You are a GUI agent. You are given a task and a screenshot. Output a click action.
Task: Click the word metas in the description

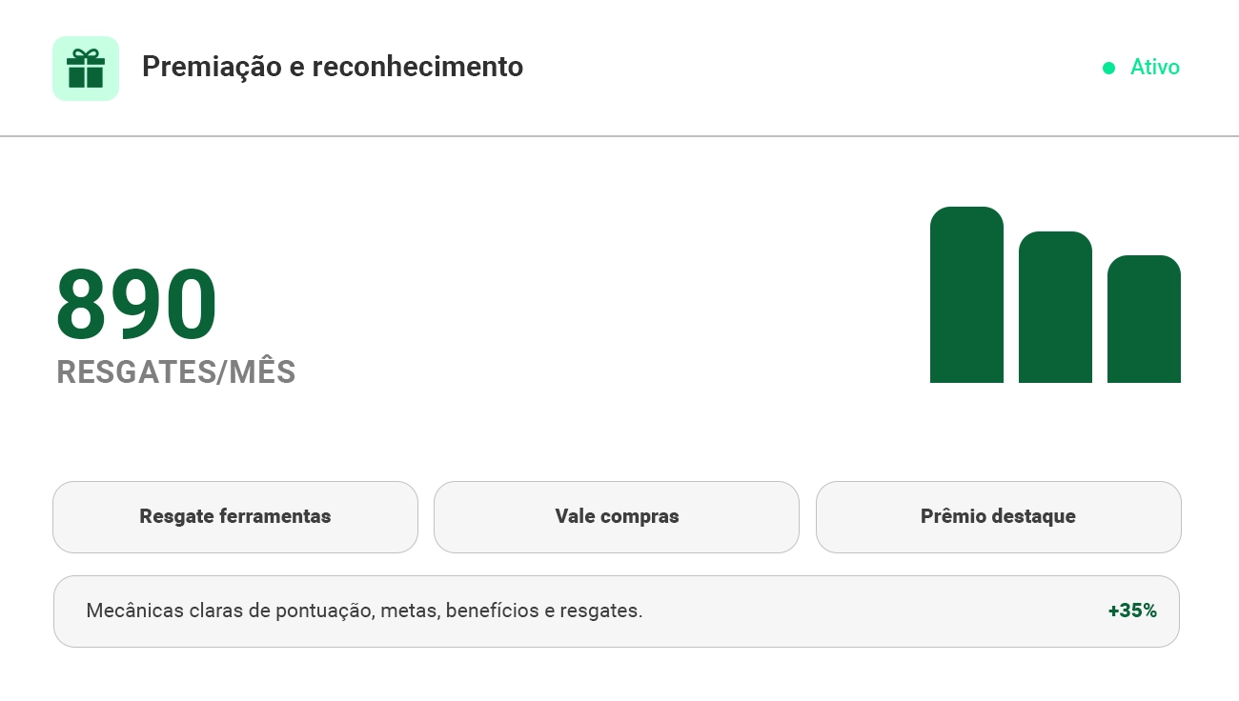[x=409, y=611]
